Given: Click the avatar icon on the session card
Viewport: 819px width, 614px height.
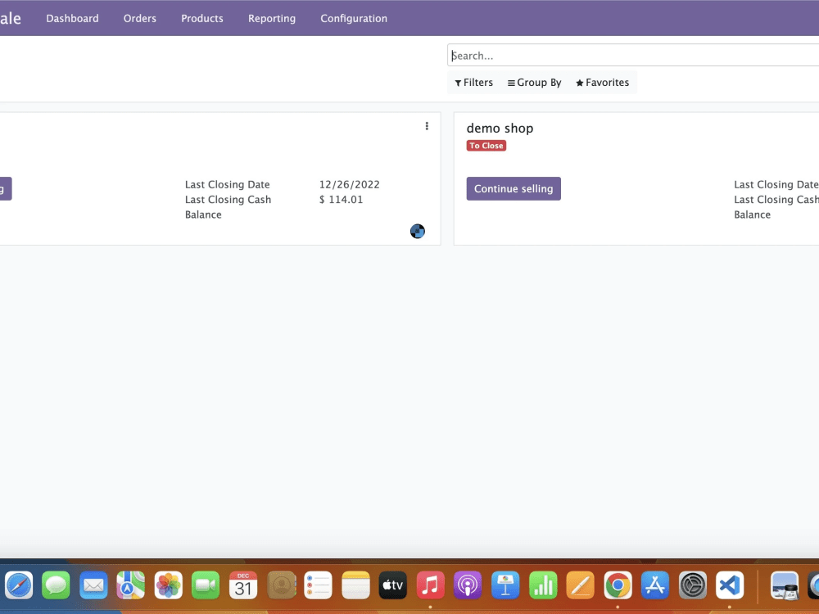Looking at the screenshot, I should click(x=418, y=231).
